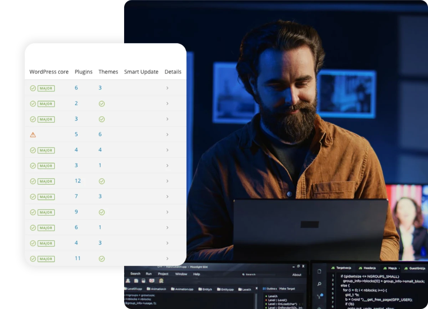Click the plugin count 7 link

tap(76, 196)
